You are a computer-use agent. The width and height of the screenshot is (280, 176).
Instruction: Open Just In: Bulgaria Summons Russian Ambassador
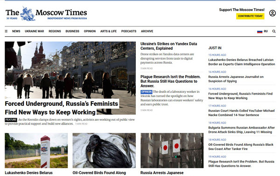pyautogui.click(x=241, y=130)
